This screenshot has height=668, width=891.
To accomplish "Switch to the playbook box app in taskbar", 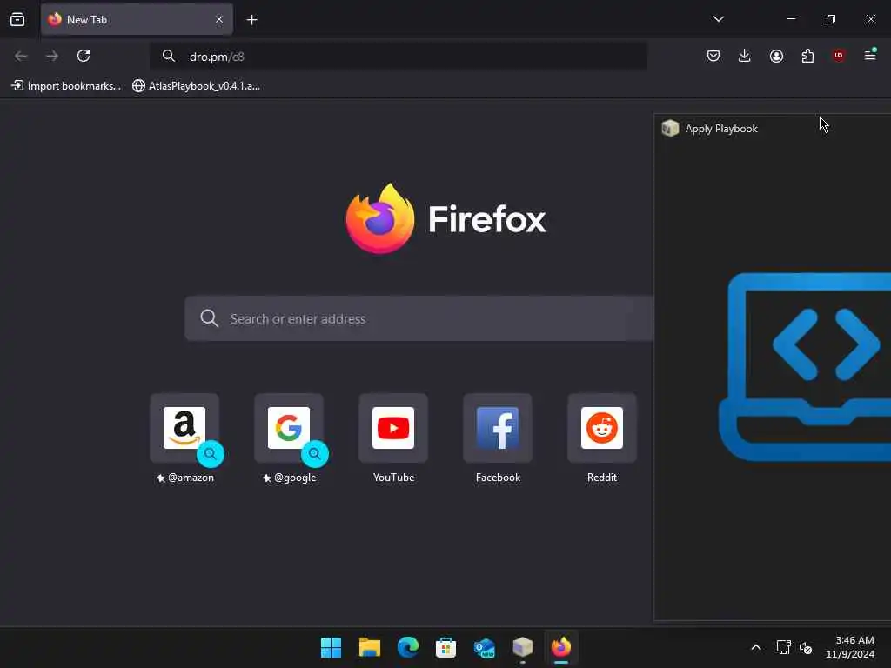I will pyautogui.click(x=523, y=647).
